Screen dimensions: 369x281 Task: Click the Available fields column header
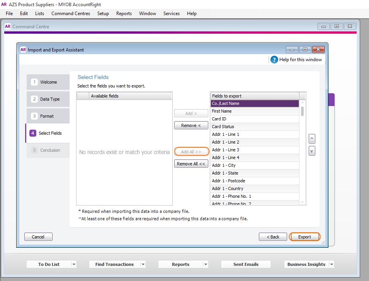[x=131, y=96]
